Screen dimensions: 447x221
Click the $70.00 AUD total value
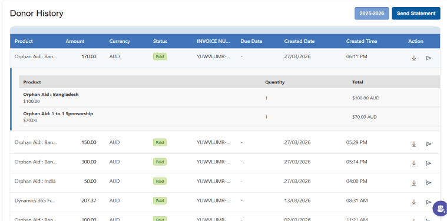[x=365, y=117]
